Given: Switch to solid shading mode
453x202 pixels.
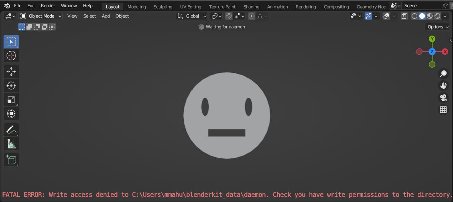Looking at the screenshot, I should [422, 16].
